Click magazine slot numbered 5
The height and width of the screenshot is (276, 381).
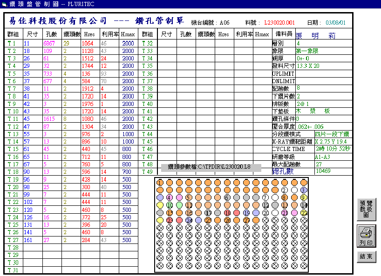(x=189, y=197)
